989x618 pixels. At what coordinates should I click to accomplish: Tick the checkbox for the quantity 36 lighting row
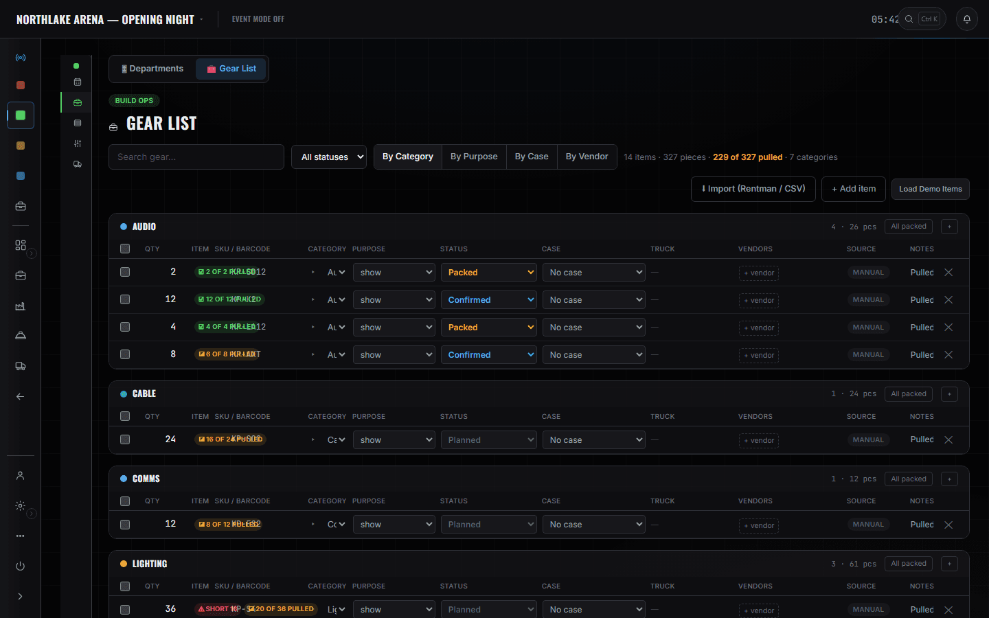point(125,609)
